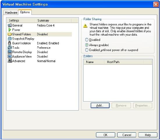
Task: Select the Shared Folders row label
Action: [x=22, y=34]
